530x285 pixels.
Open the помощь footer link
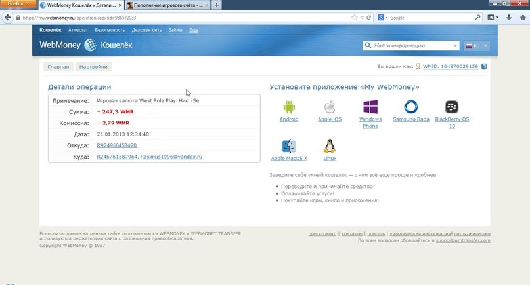pos(376,233)
